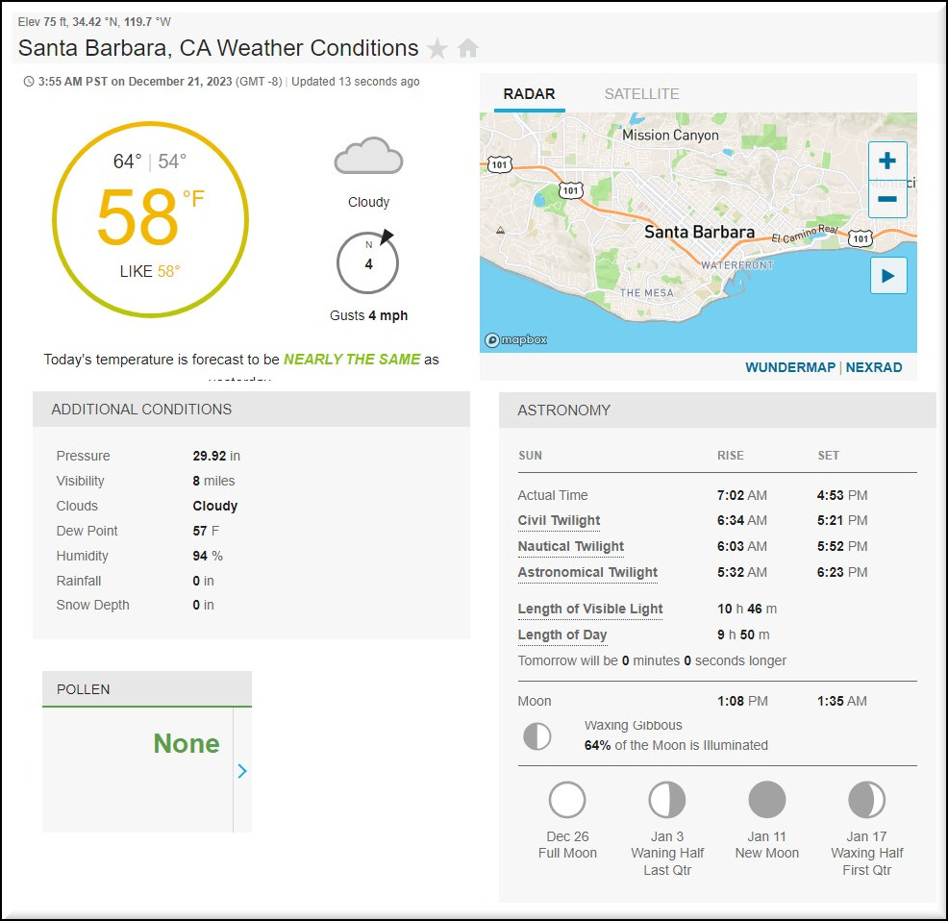Open the NEXRAD link

pyautogui.click(x=874, y=367)
